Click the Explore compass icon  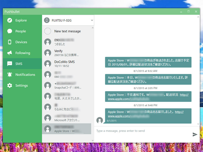pyautogui.click(x=10, y=20)
